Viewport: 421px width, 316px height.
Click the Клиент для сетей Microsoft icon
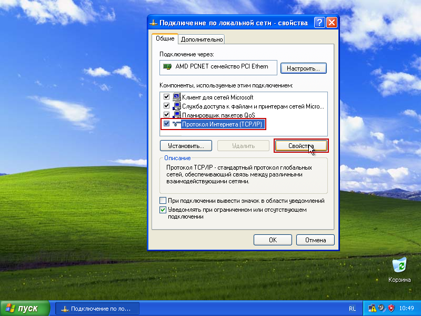177,97
